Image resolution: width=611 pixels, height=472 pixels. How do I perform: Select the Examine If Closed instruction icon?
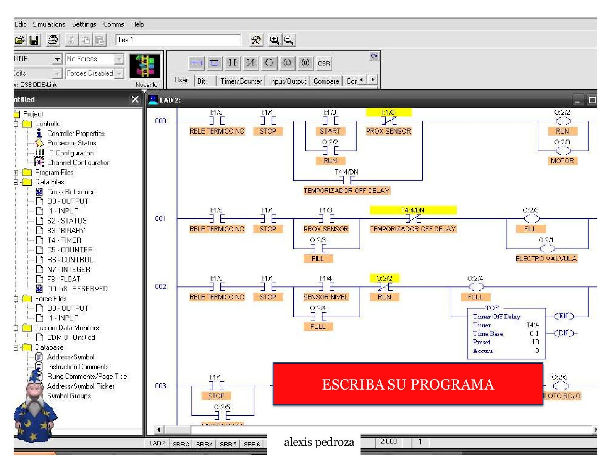click(x=232, y=63)
